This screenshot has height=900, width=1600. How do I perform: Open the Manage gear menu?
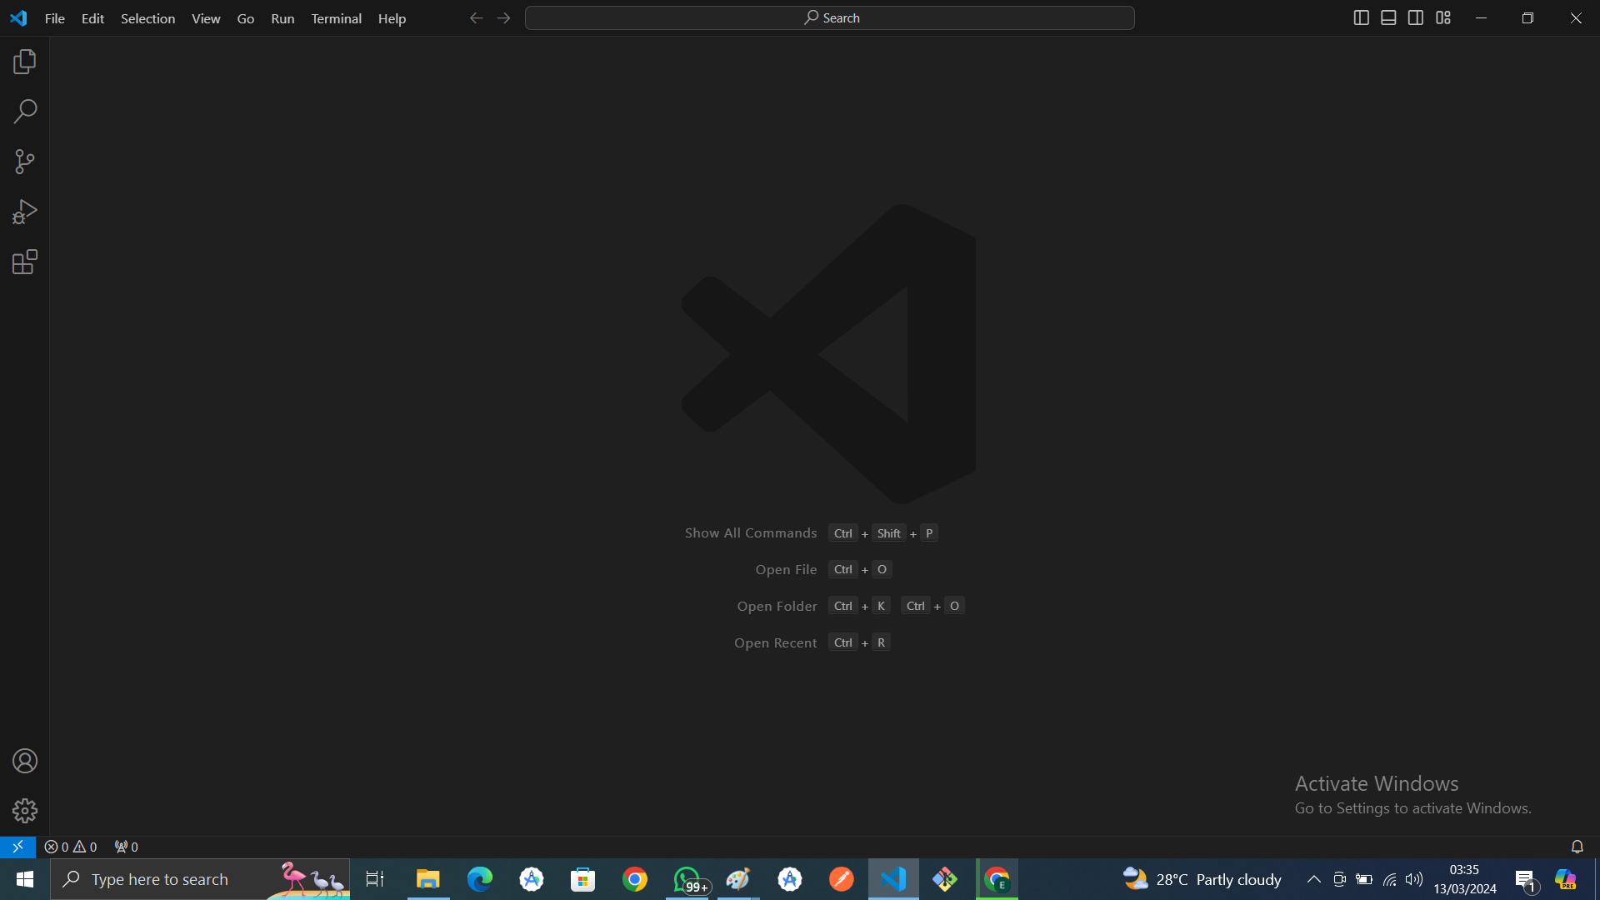(x=25, y=811)
